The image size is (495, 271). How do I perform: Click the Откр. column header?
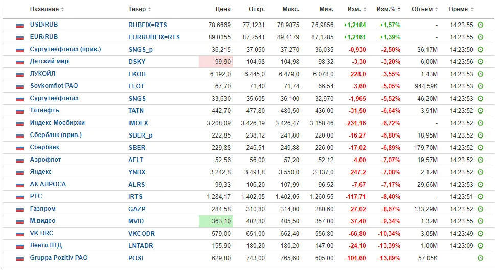(x=257, y=9)
